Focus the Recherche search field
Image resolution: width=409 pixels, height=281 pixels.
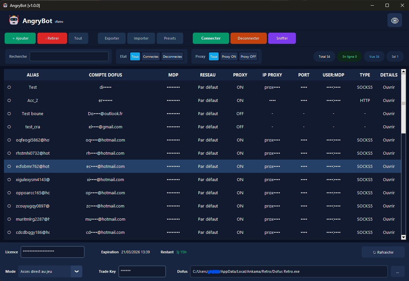[x=69, y=56]
